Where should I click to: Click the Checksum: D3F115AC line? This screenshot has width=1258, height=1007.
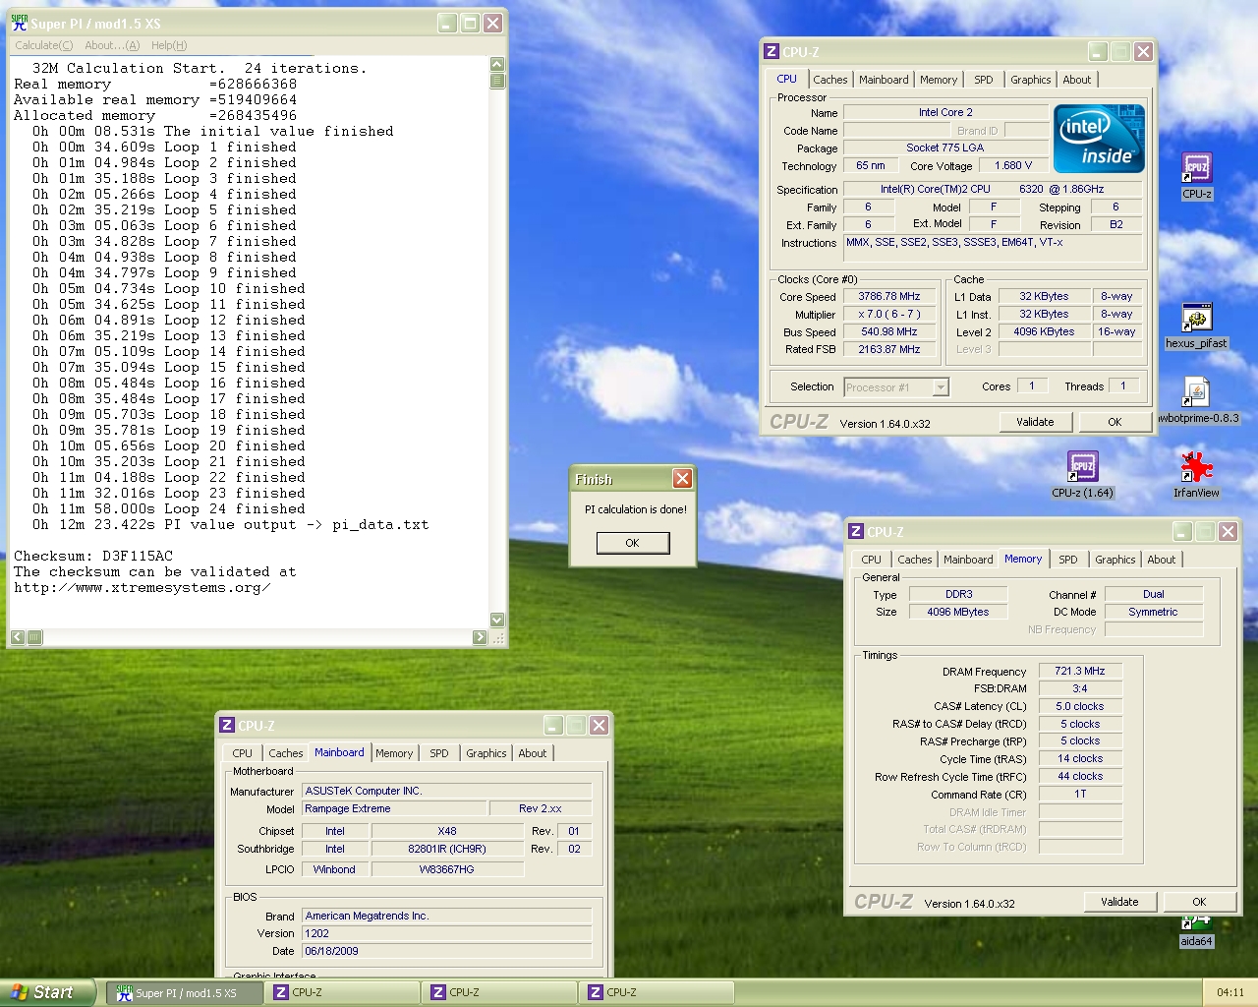tap(93, 557)
